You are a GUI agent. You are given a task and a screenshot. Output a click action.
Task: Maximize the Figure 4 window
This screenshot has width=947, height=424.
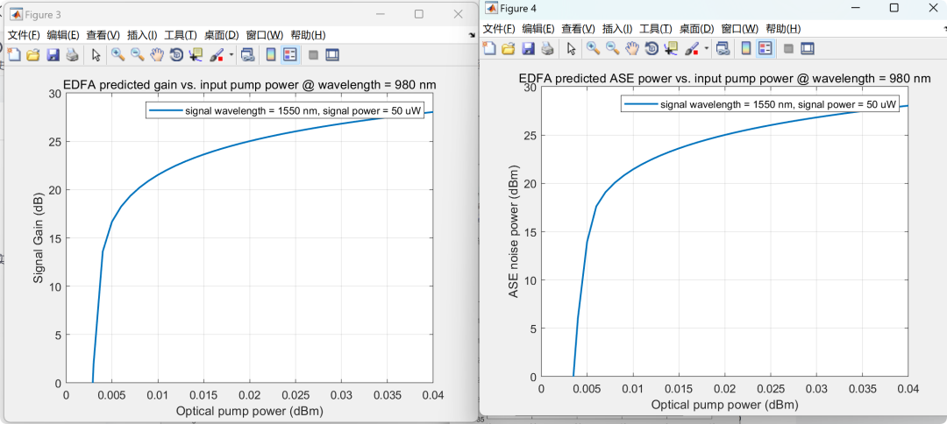pyautogui.click(x=894, y=7)
